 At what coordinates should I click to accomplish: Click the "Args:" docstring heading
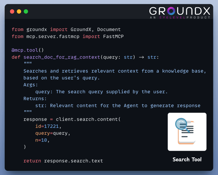(x=30, y=85)
